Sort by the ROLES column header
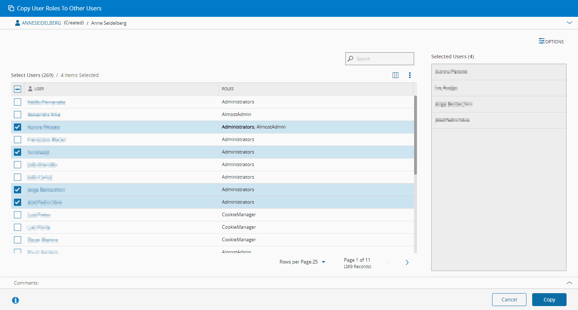Image resolution: width=578 pixels, height=310 pixels. point(228,89)
